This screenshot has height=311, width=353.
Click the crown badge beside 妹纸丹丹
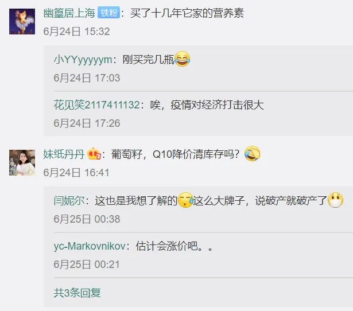click(94, 154)
